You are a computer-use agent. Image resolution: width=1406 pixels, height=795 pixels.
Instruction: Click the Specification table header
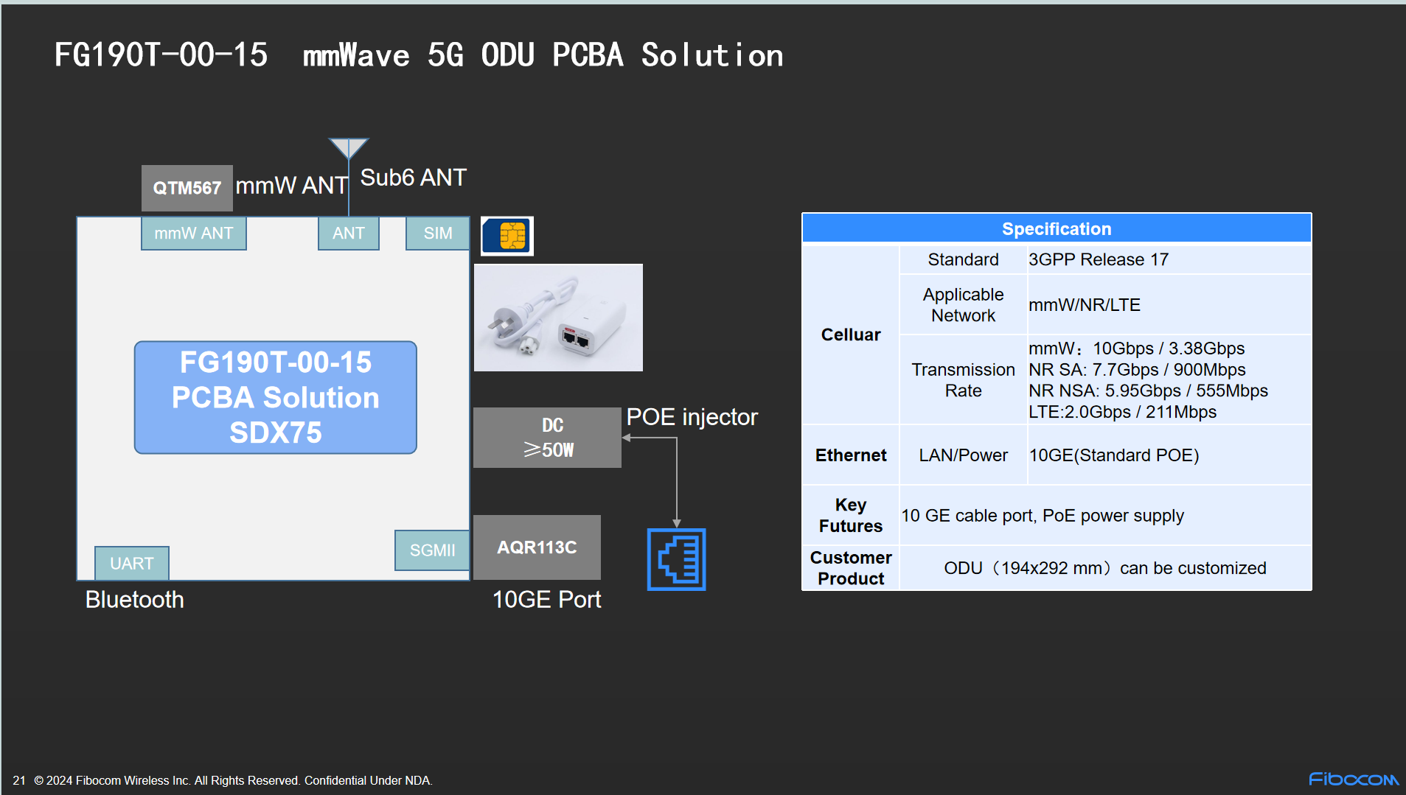[1057, 229]
